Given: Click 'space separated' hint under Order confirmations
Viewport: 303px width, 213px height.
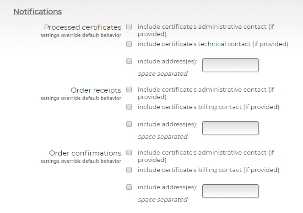Looking at the screenshot, I should tap(162, 200).
